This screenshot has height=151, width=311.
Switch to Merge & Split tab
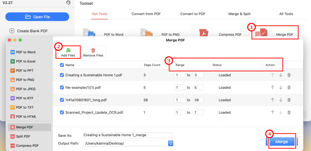coord(239,14)
